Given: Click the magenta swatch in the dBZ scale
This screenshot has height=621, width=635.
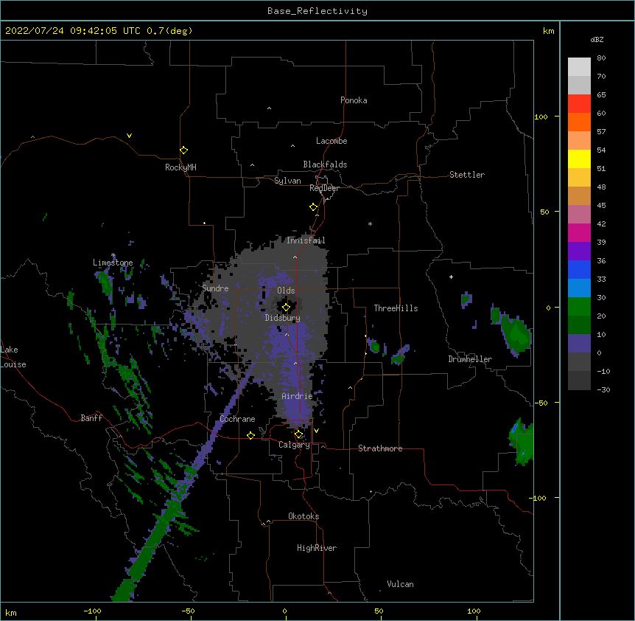Looking at the screenshot, I should pos(579,232).
